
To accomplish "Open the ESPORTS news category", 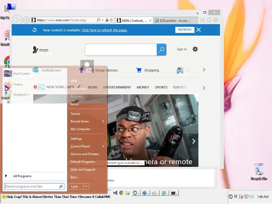I will (x=180, y=87).
